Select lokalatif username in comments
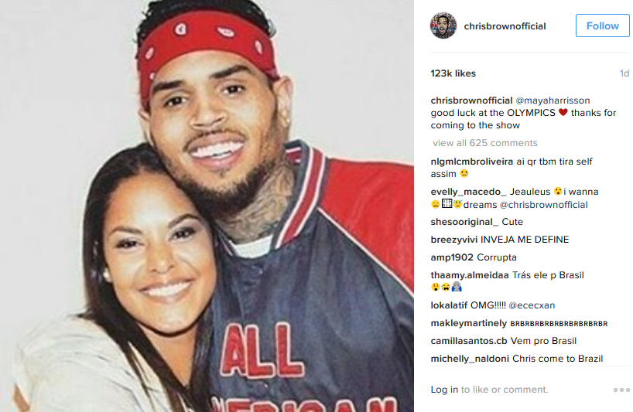 coord(449,305)
